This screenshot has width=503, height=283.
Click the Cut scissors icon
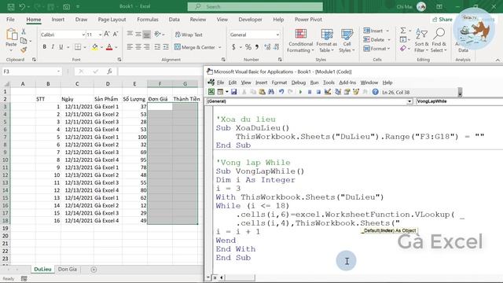coord(24,31)
